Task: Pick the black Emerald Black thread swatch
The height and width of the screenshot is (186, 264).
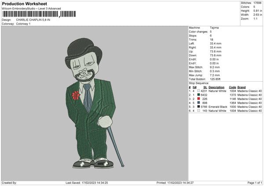Action: (x=199, y=107)
